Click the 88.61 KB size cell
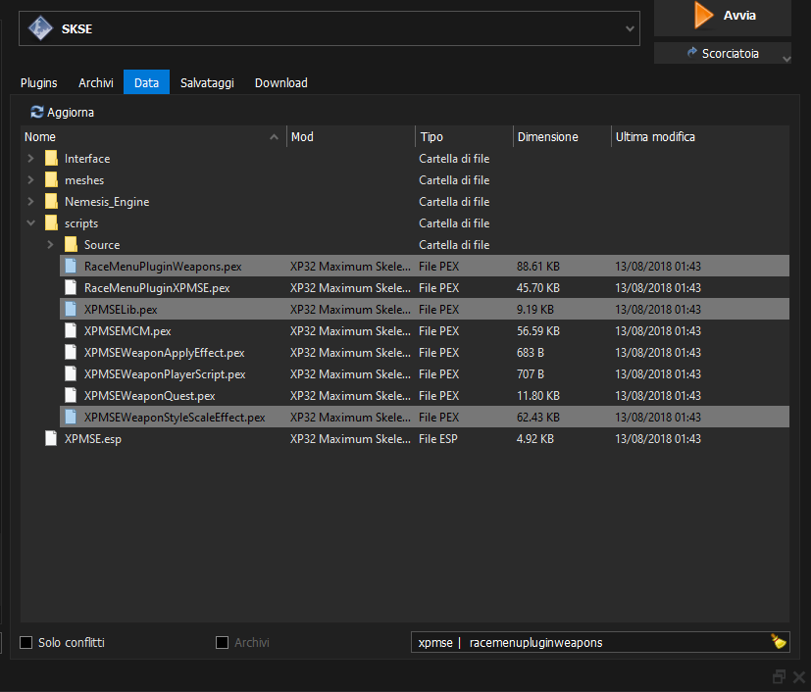Image resolution: width=811 pixels, height=692 pixels. point(538,267)
